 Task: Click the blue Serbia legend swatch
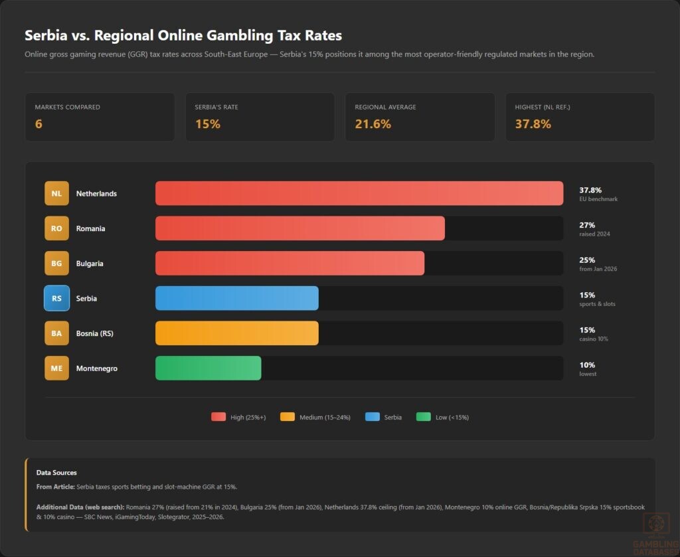pos(373,417)
